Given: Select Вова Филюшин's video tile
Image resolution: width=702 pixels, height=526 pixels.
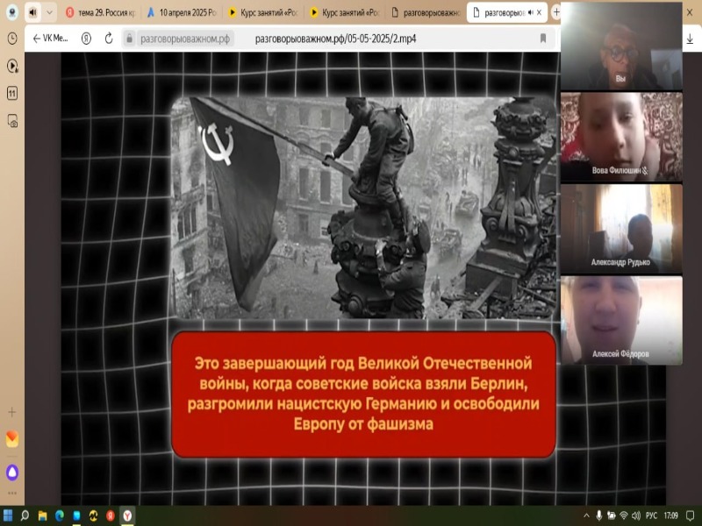Looking at the screenshot, I should click(621, 137).
